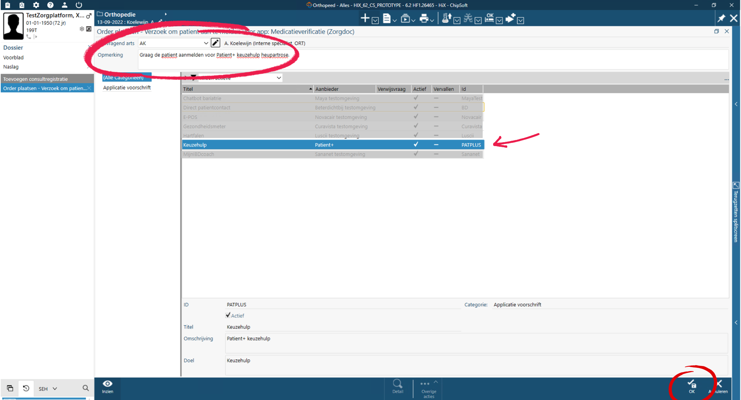The width and height of the screenshot is (741, 400).
Task: Click the printer icon in toolbar
Action: point(424,18)
